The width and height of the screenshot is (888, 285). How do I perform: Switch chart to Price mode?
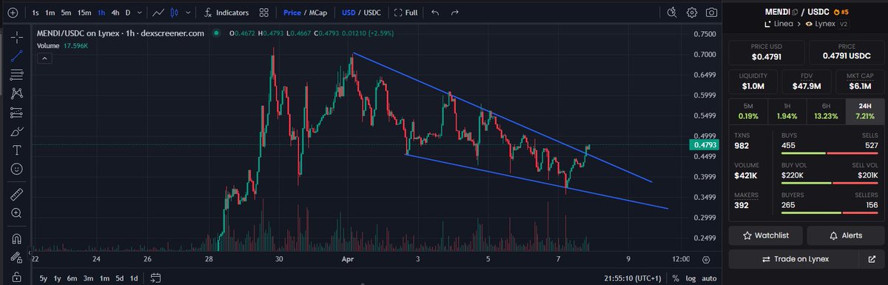point(292,13)
